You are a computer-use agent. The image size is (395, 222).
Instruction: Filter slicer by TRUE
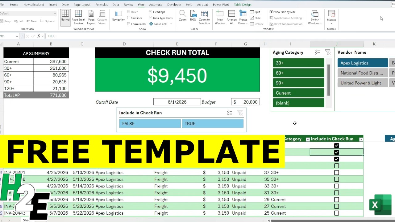pyautogui.click(x=213, y=124)
